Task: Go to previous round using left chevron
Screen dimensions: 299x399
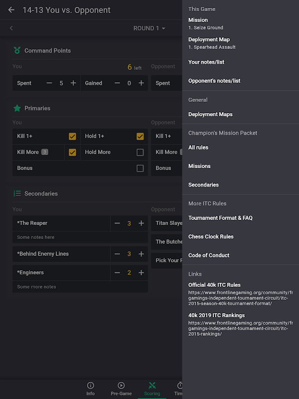Action: click(x=11, y=28)
